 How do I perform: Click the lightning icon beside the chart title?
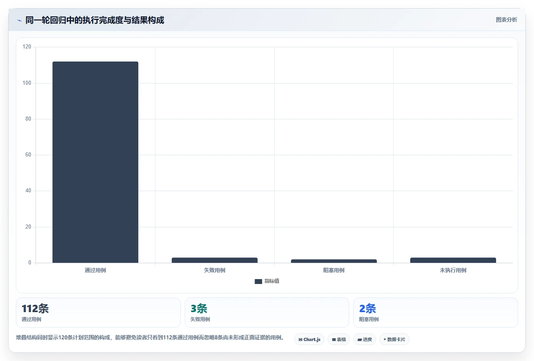[19, 20]
